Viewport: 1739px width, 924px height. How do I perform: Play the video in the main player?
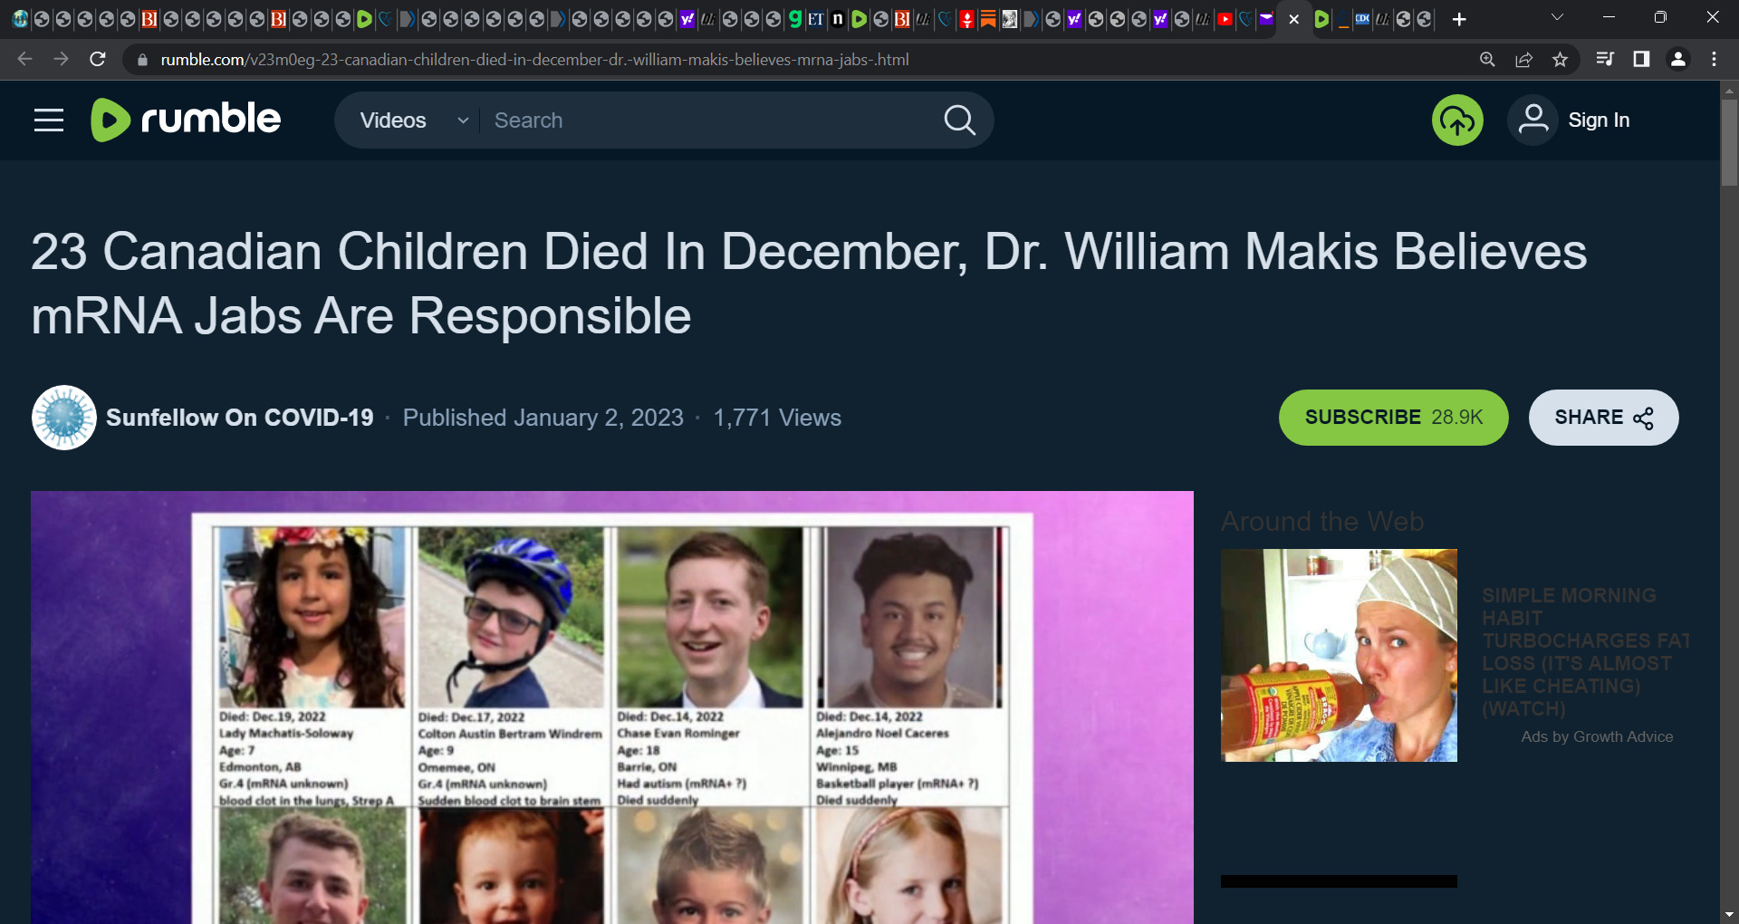click(x=612, y=707)
